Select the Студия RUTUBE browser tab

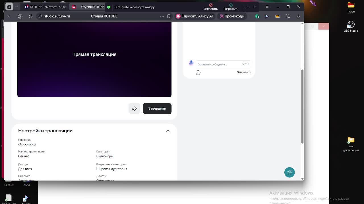[88, 7]
